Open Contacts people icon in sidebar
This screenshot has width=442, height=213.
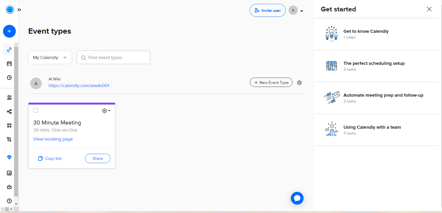[x=9, y=98]
